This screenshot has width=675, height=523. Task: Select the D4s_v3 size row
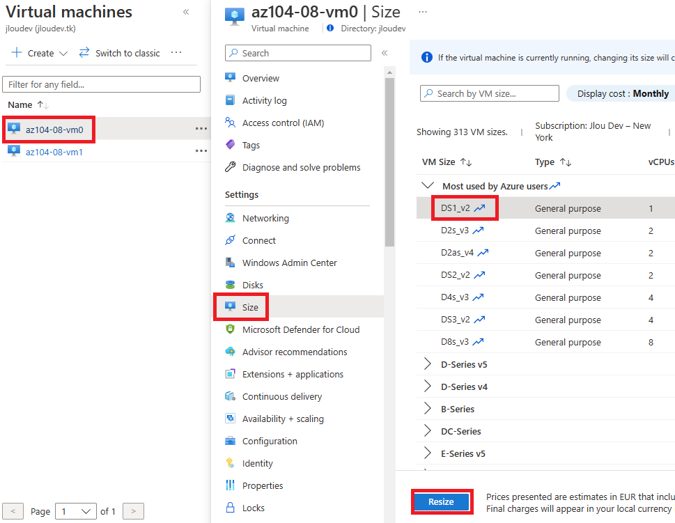pos(545,297)
